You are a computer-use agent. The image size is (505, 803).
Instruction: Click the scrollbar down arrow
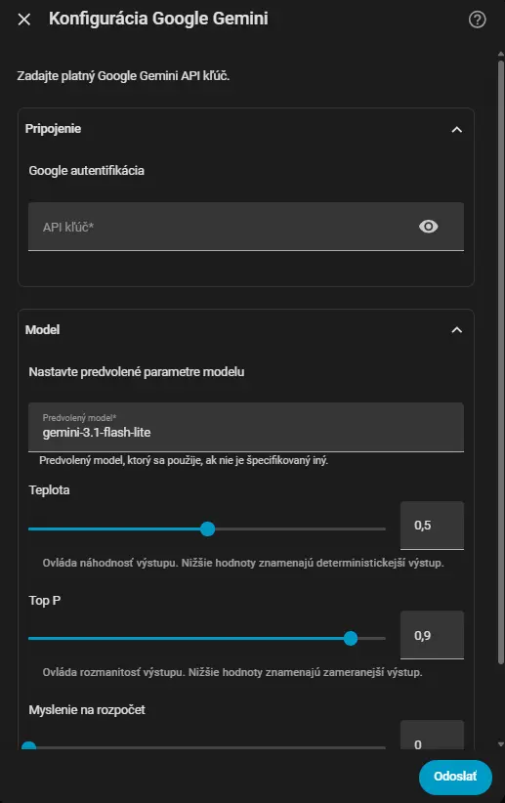[501, 744]
